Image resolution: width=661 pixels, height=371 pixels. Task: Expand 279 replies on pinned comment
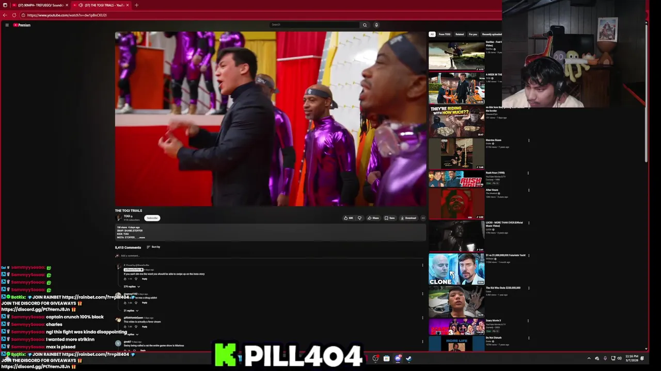coord(132,286)
